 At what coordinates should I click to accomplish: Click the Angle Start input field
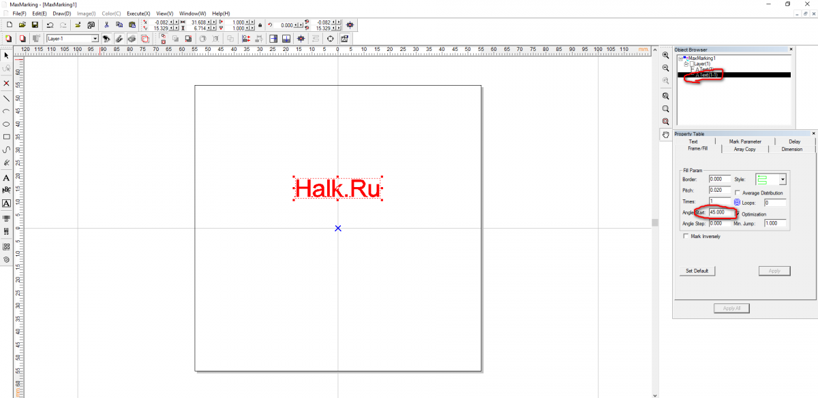tap(720, 212)
